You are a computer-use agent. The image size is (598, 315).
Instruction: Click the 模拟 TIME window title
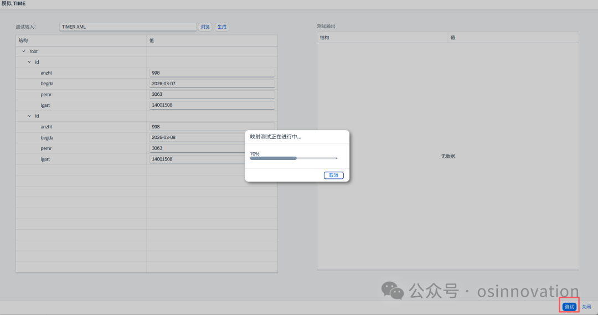coord(13,3)
